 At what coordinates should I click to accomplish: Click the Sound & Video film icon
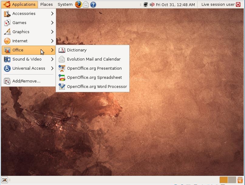tap(7, 59)
